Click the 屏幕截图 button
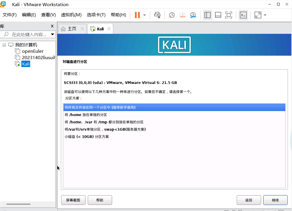Screen dimensions: 292x211 click(x=73, y=200)
